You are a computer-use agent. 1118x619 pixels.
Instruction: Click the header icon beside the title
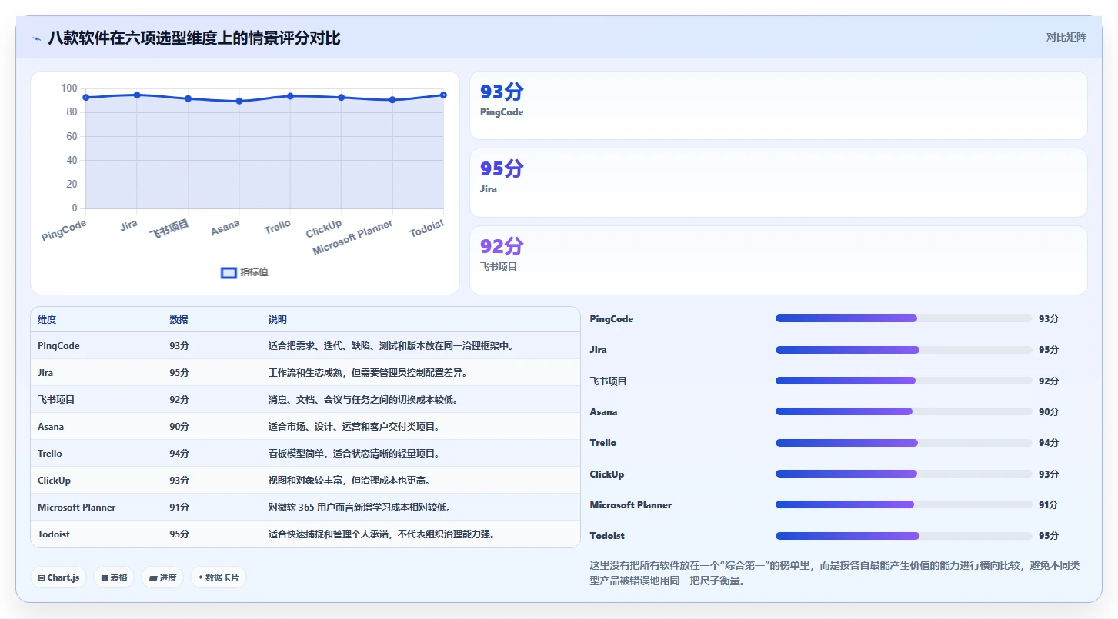coord(36,38)
